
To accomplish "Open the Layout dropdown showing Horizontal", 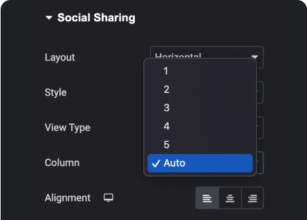I will click(207, 53).
